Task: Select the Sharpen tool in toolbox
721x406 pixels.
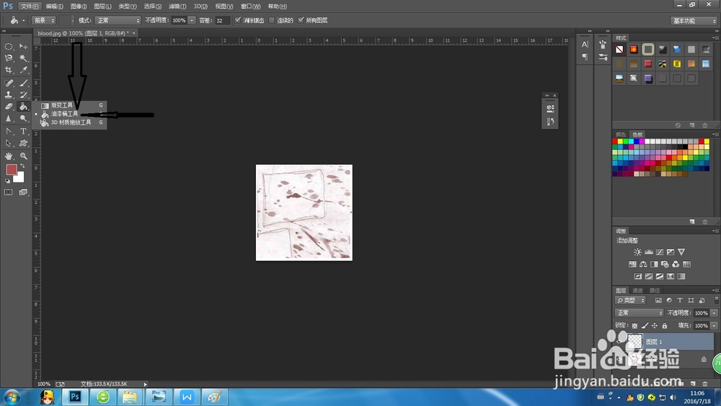Action: [x=9, y=119]
